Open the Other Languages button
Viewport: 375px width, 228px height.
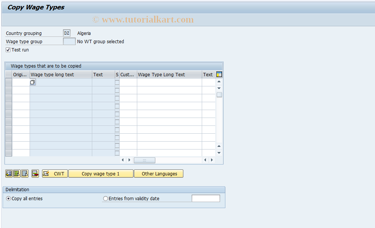point(159,174)
